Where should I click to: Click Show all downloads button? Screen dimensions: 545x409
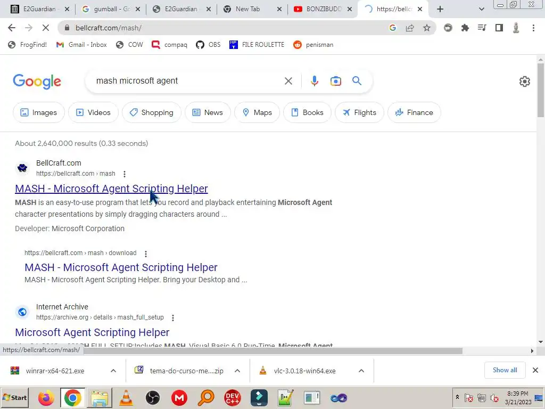coord(505,370)
